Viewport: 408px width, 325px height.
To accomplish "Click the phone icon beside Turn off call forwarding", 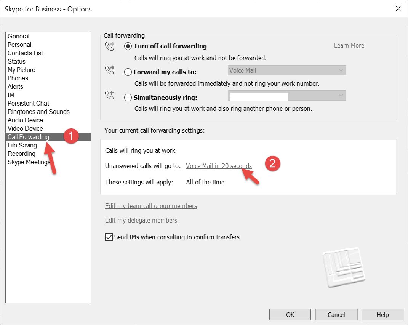I will click(110, 46).
